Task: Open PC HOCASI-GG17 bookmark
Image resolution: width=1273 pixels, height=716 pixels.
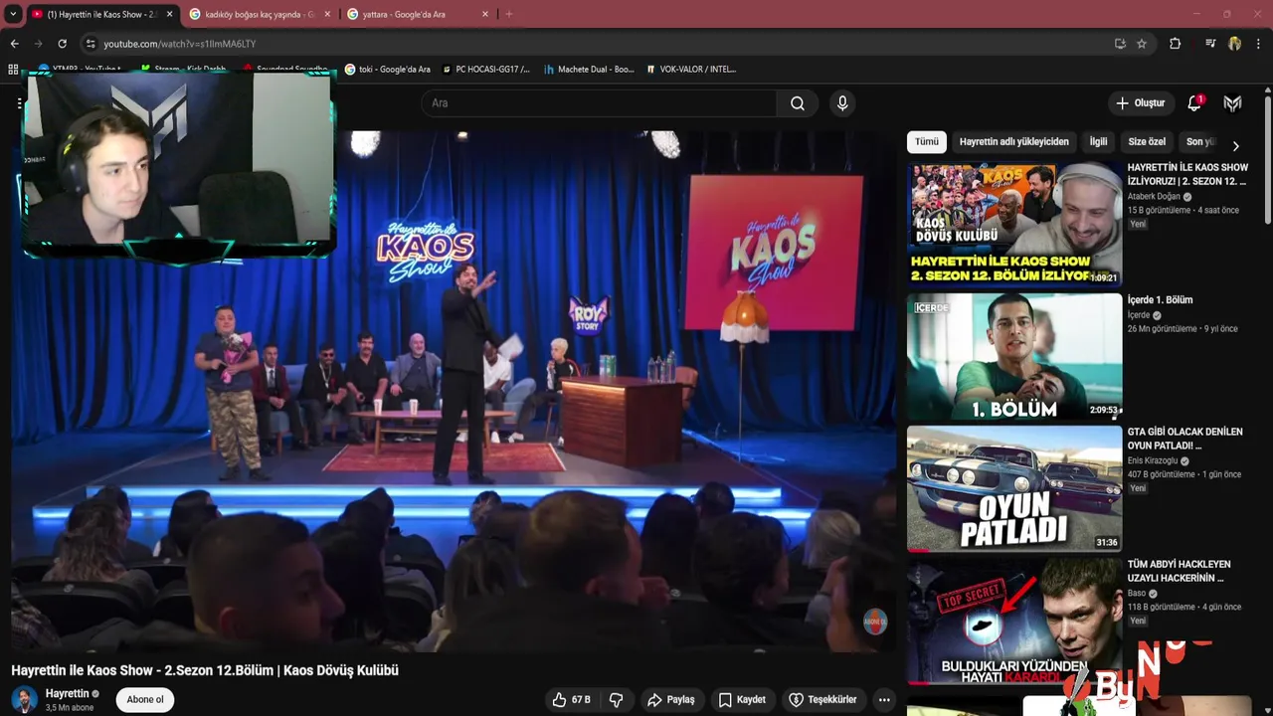Action: click(x=485, y=70)
